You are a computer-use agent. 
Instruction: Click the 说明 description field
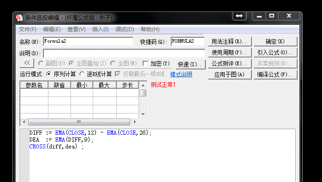click(x=124, y=53)
